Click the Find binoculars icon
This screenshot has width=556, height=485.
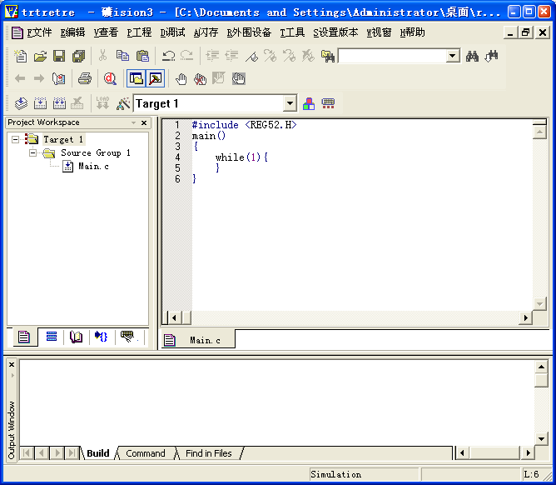pyautogui.click(x=472, y=56)
